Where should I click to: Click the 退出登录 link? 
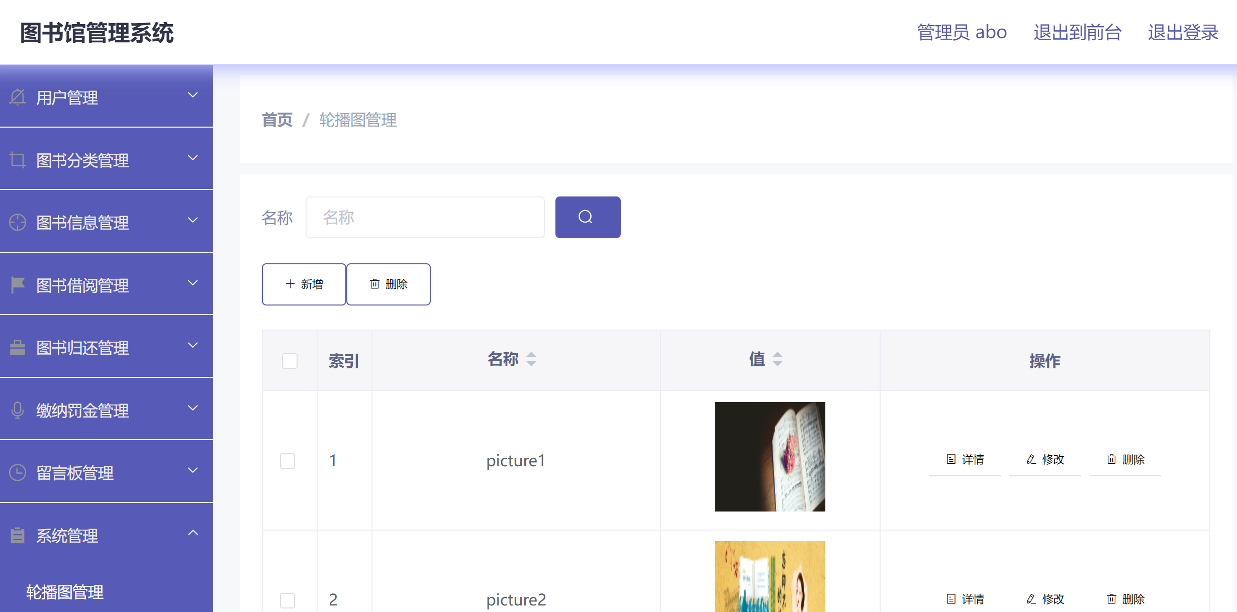tap(1183, 32)
